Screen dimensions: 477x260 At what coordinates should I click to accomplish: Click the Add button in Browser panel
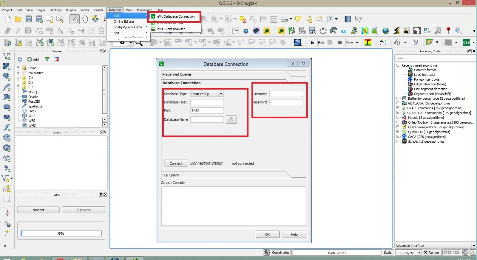(x=33, y=59)
